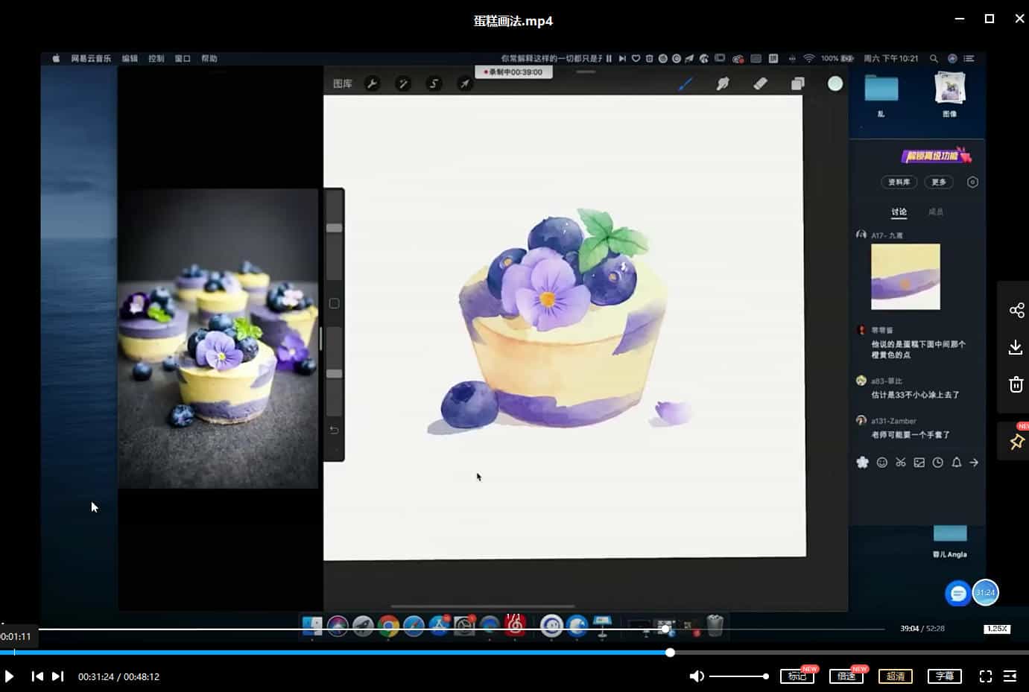
Task: Switch to the 讨论 discussion tab
Action: [x=899, y=212]
